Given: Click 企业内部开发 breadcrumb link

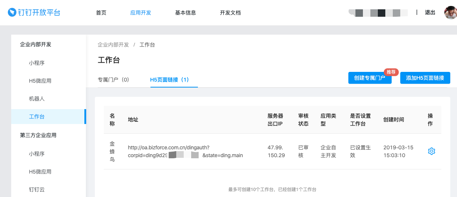Looking at the screenshot, I should [x=113, y=45].
